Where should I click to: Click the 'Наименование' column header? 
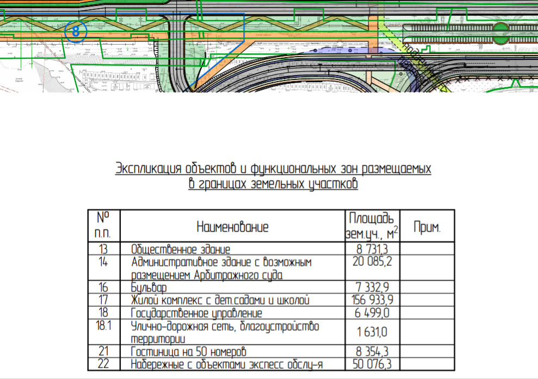(x=232, y=227)
